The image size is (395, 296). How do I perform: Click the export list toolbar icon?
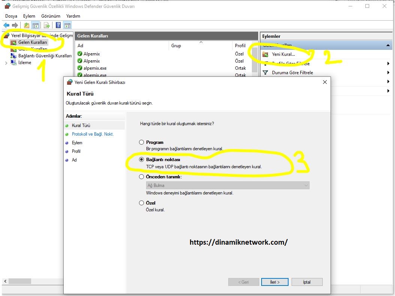point(46,25)
